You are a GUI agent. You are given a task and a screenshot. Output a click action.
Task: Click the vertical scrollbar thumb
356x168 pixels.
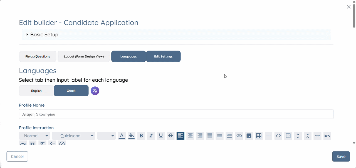(354, 16)
